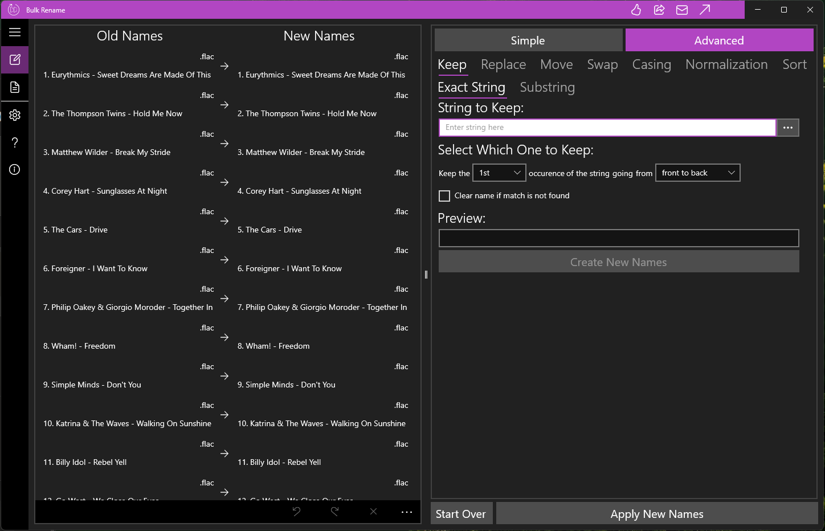Click the String to Keep input field
The image size is (825, 531).
(x=607, y=128)
